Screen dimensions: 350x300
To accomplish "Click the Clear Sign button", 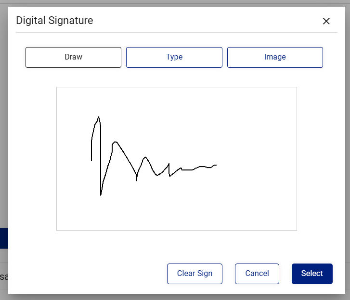I will point(194,274).
